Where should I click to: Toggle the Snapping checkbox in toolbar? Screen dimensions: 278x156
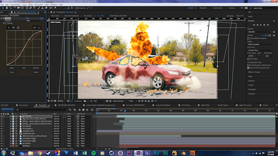77,8
